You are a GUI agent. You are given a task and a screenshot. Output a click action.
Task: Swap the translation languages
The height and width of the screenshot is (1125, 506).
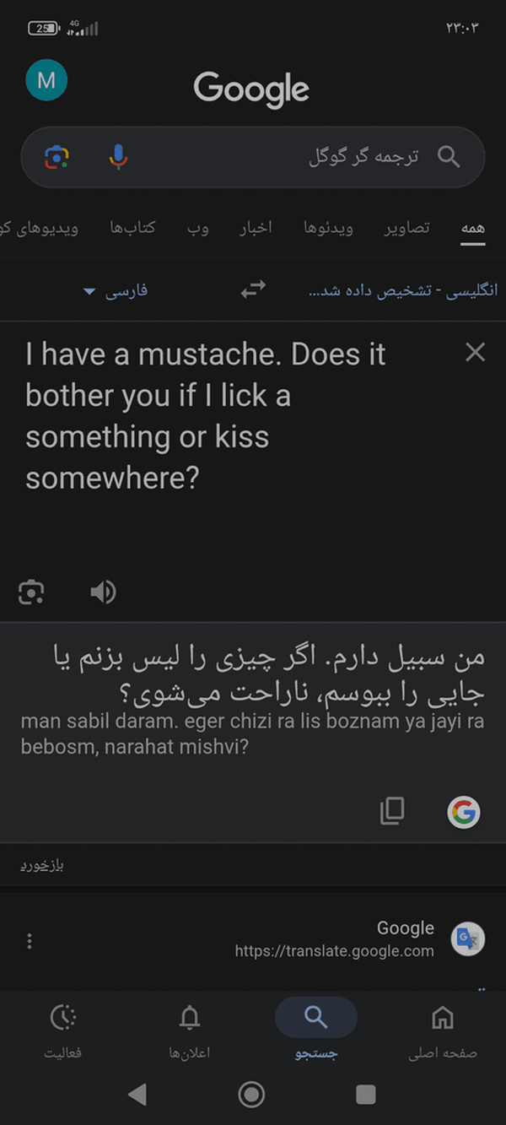click(x=253, y=289)
